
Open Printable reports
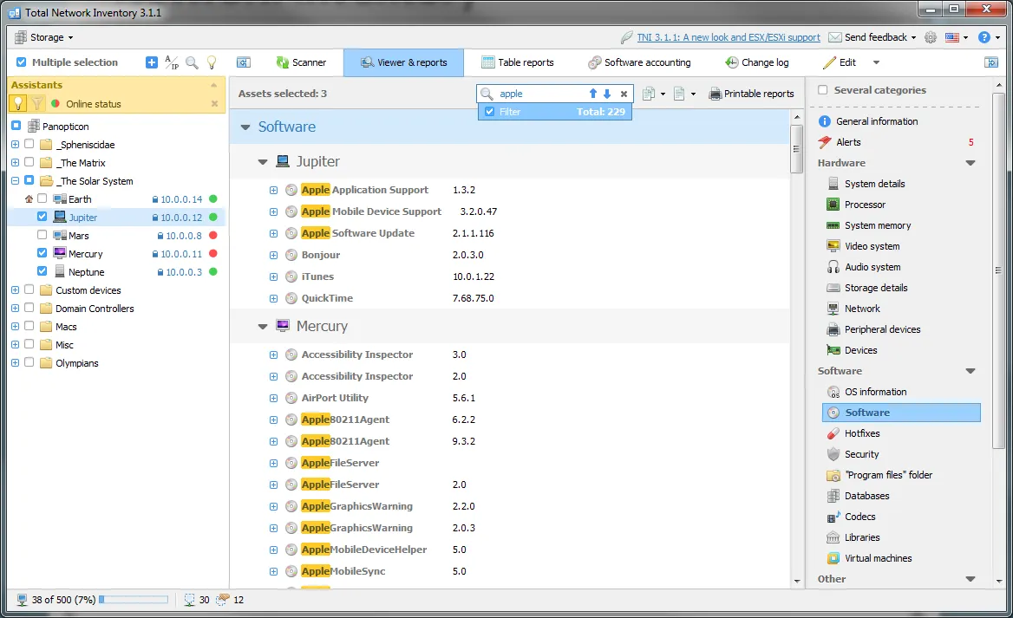click(x=752, y=93)
